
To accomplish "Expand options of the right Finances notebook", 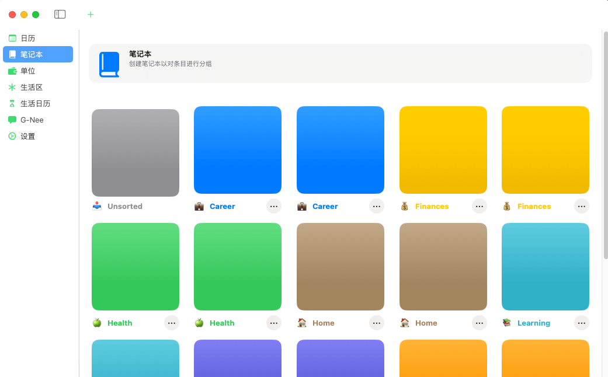I will click(581, 206).
